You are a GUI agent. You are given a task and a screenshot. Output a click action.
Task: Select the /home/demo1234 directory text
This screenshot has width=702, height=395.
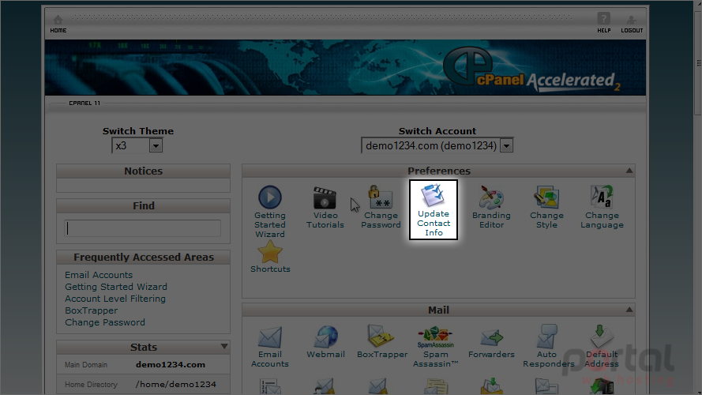click(x=175, y=384)
